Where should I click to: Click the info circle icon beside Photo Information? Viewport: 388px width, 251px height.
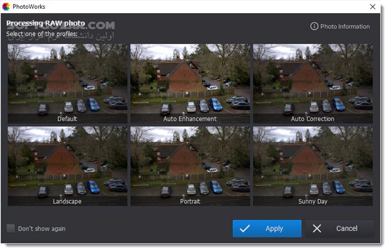pos(314,26)
